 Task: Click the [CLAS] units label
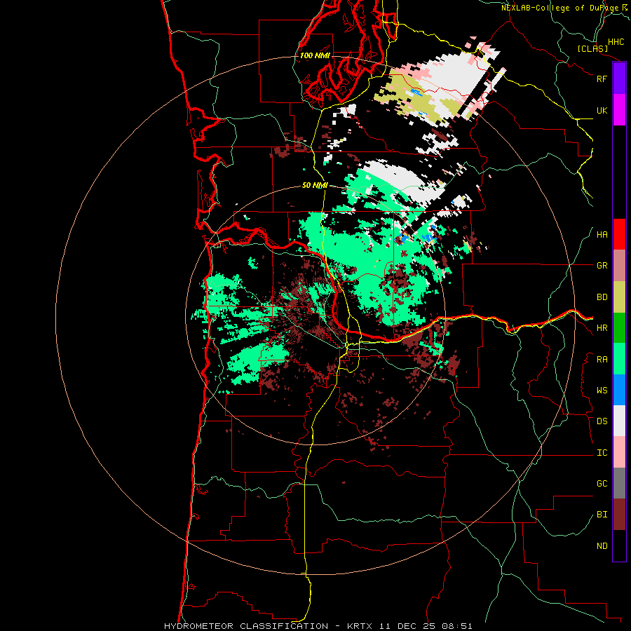tap(592, 49)
